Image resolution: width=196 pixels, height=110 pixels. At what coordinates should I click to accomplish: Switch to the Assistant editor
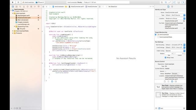pos(166,2)
